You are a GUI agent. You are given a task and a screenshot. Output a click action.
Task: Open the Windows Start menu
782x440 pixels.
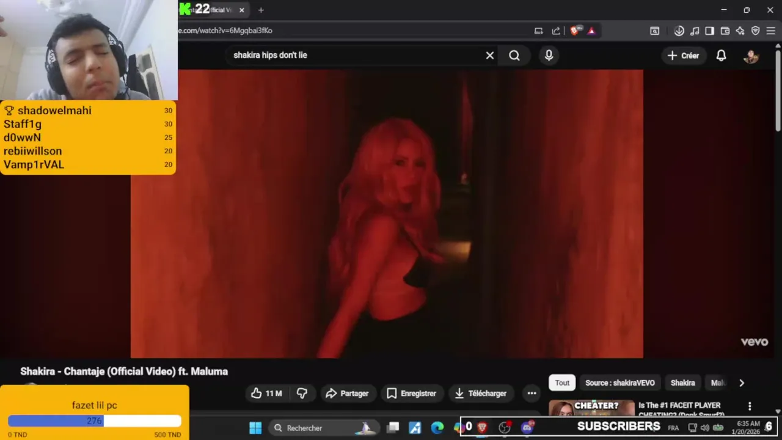(x=255, y=428)
